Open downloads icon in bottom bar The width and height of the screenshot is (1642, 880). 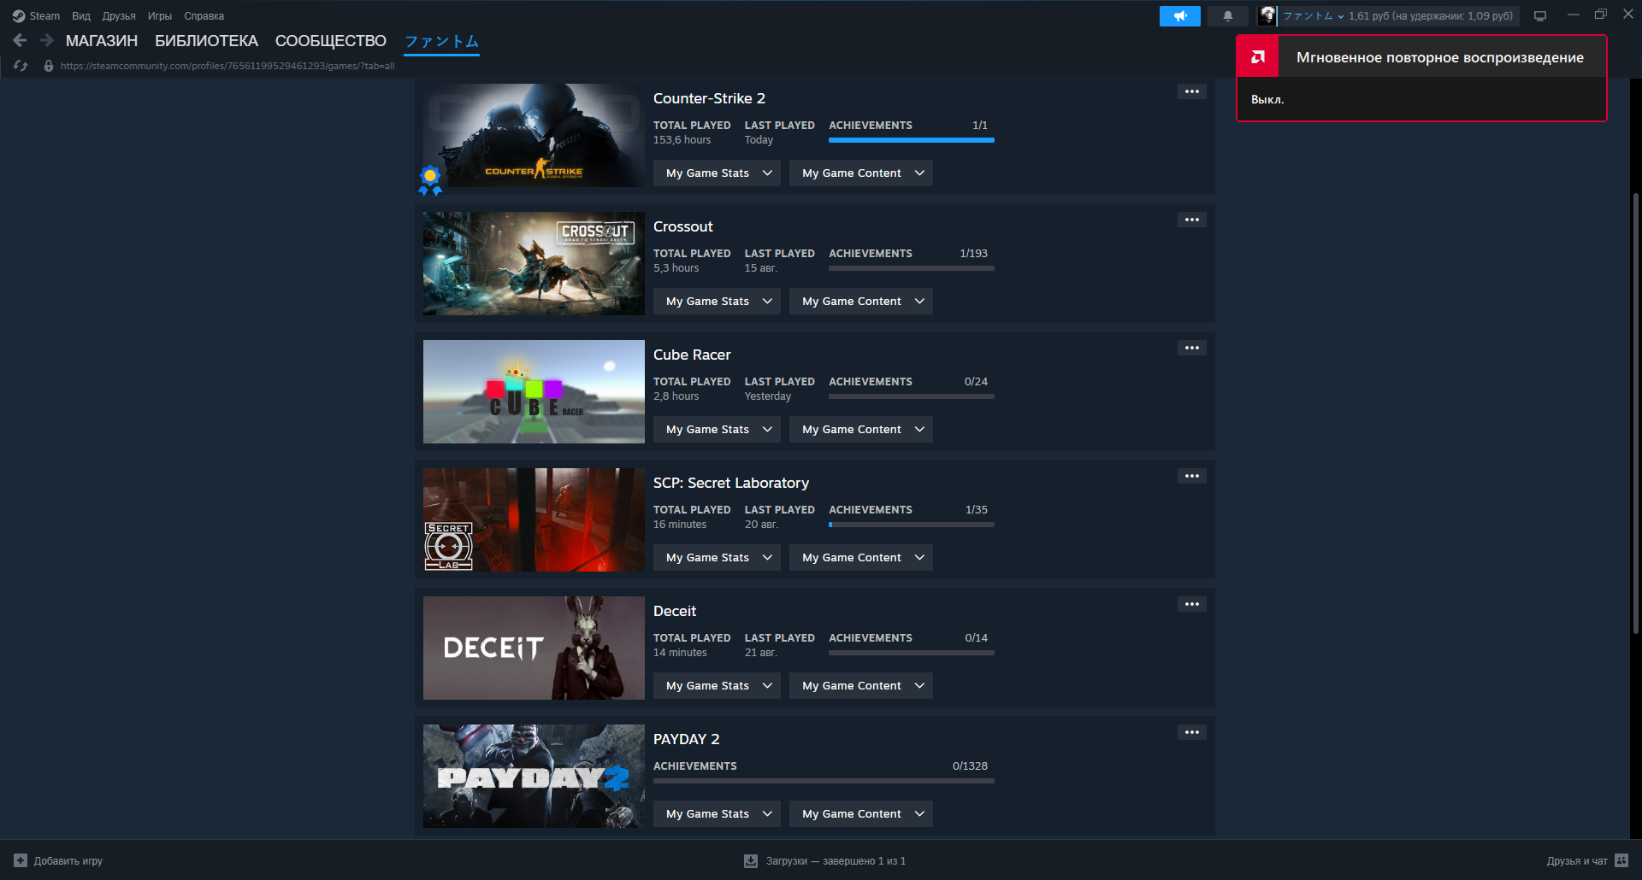[751, 860]
